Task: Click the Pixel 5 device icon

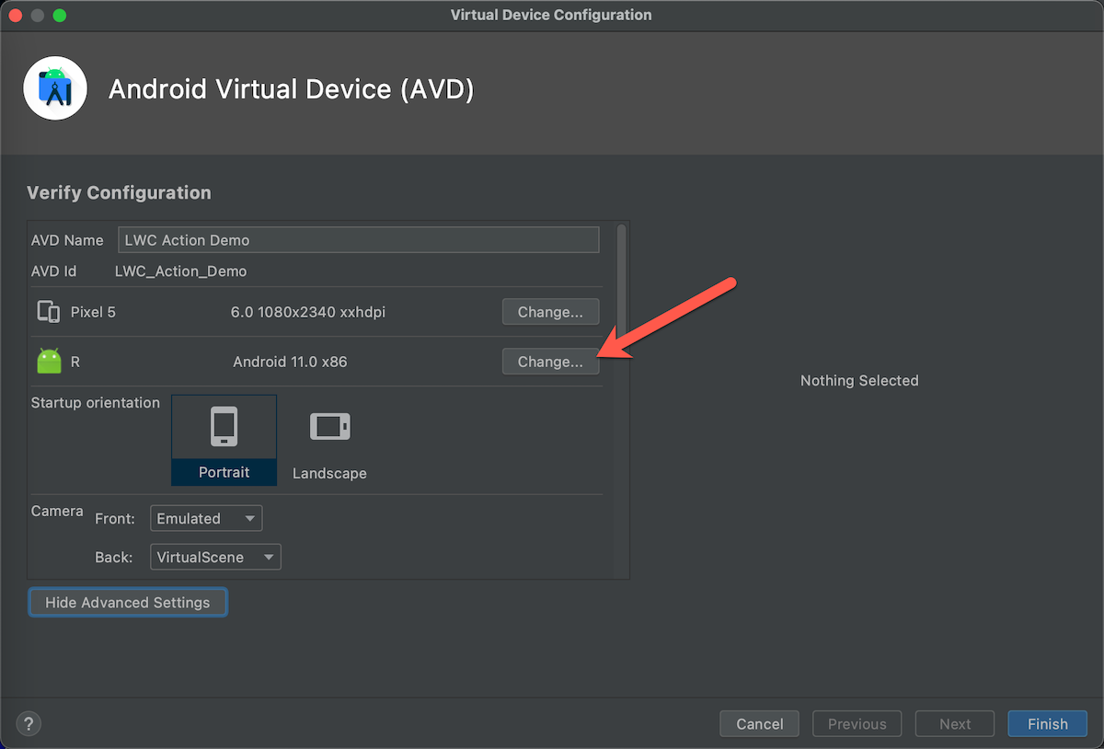Action: tap(48, 311)
